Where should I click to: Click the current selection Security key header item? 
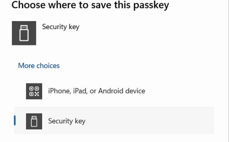click(x=61, y=27)
